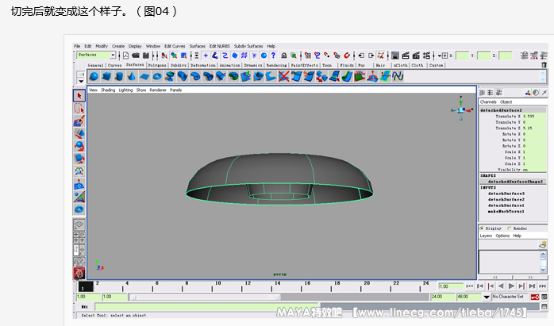
Task: Go to start of playback range
Action: coord(470,286)
